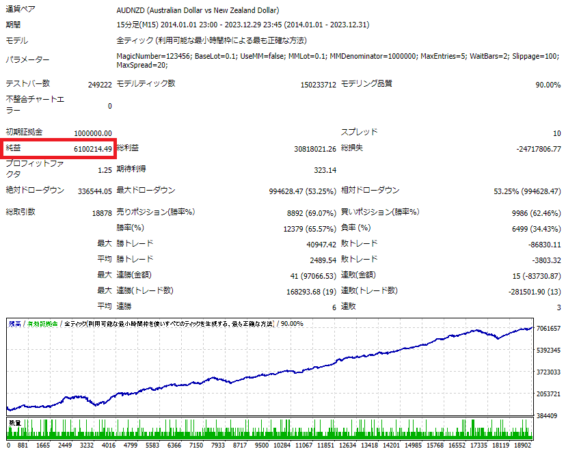Click long positions value 9986 (62.46%)
This screenshot has height=453, width=566.
point(537,213)
